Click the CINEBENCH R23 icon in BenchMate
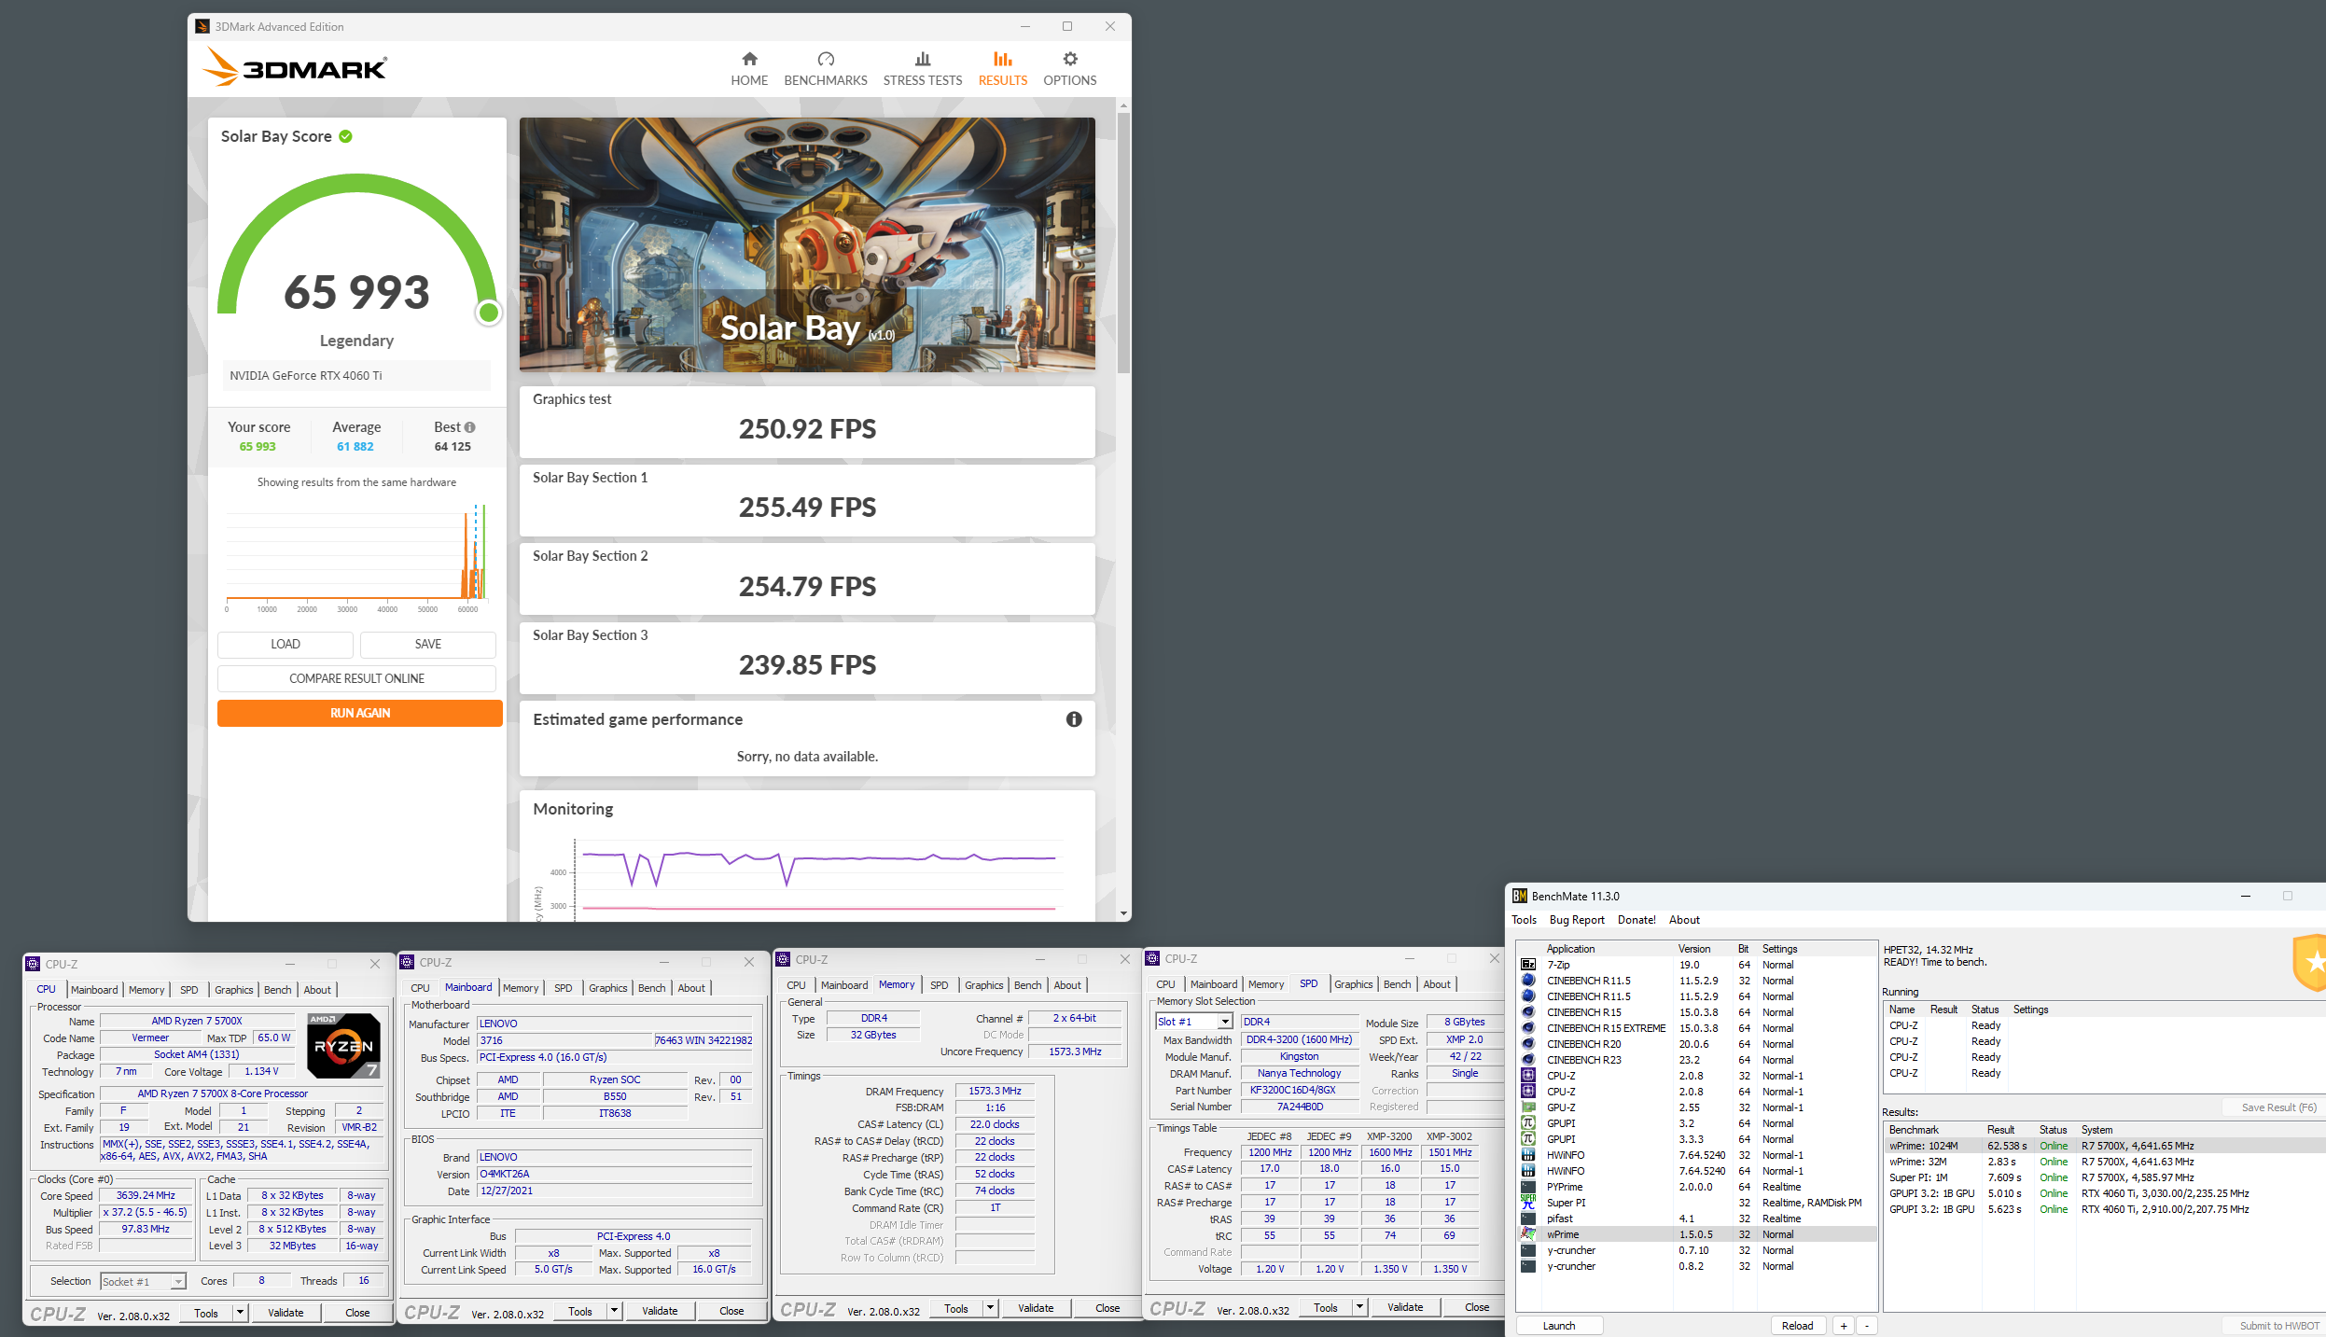Screen dimensions: 2326x1337 pos(1528,1060)
